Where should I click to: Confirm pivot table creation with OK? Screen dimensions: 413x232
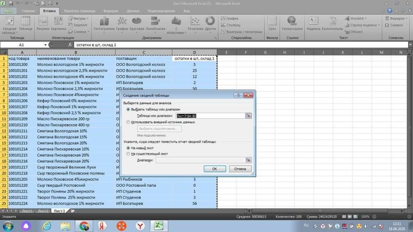pyautogui.click(x=215, y=169)
